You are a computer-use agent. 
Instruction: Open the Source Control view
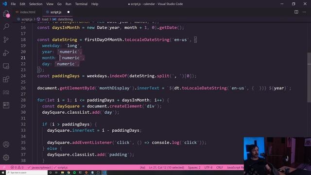click(6, 40)
